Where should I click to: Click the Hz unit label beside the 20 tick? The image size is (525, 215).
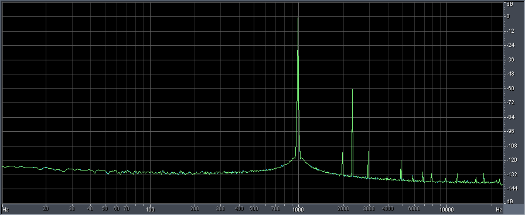click(5, 210)
